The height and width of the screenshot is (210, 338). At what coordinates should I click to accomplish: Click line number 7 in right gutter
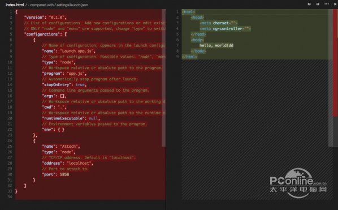177,45
